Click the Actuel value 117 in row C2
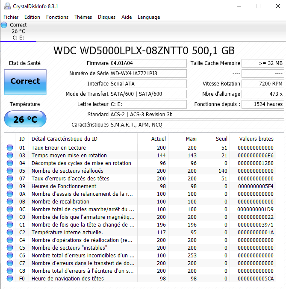This screenshot has height=289, width=286. [x=161, y=233]
